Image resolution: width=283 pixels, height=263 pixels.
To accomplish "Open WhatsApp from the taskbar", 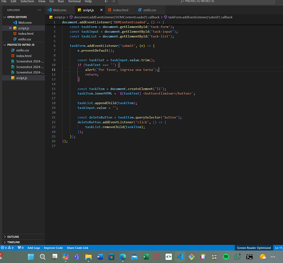I will 237,257.
